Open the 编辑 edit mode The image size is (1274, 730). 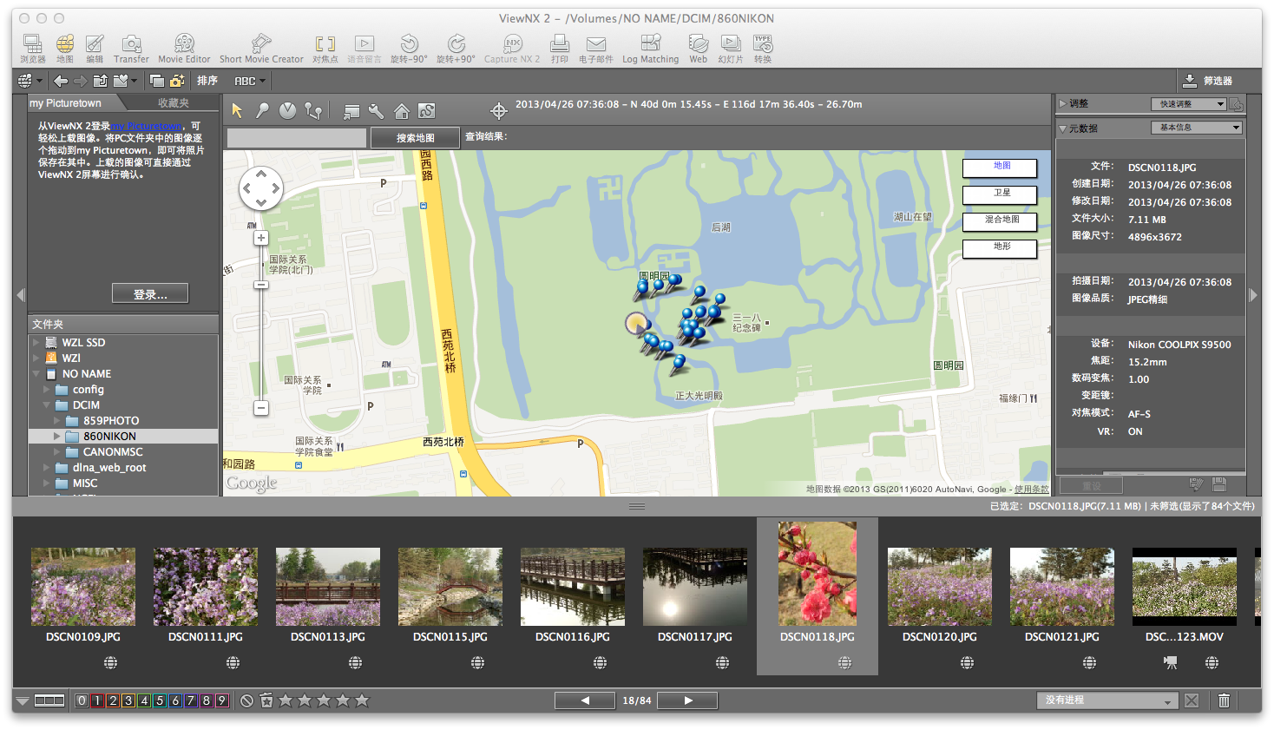tap(95, 49)
